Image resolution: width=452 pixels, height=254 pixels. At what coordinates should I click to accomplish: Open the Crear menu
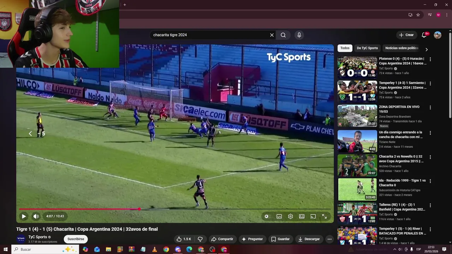[406, 35]
